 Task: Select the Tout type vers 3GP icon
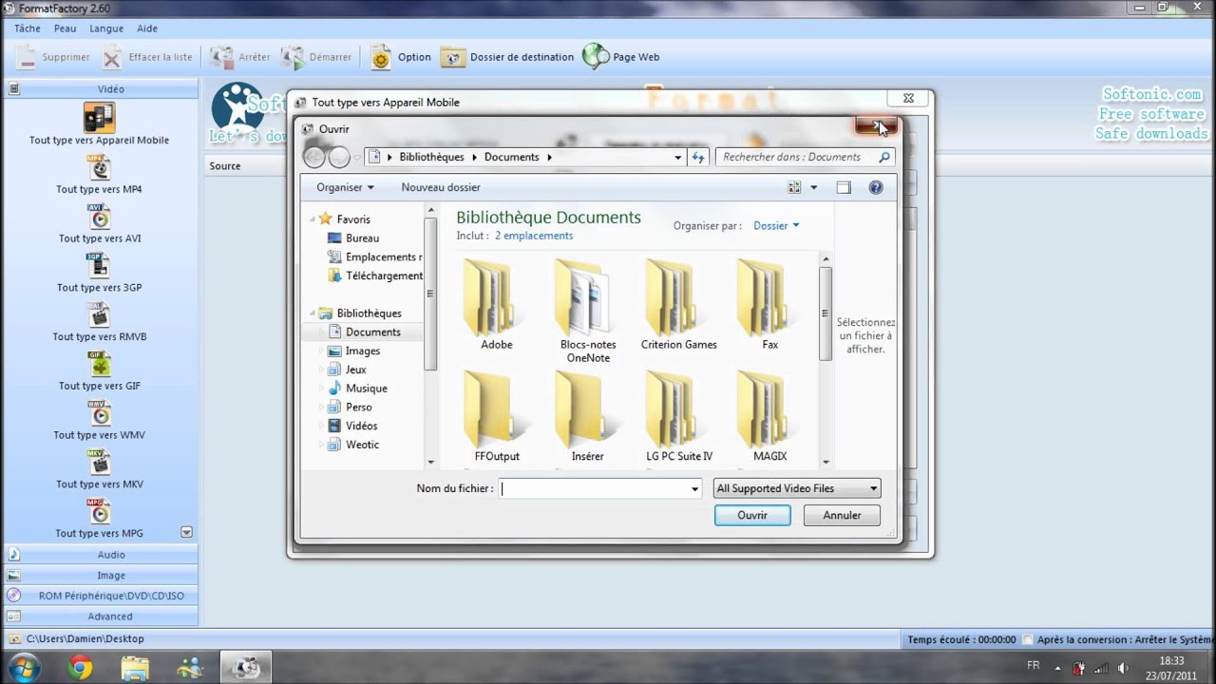point(99,266)
